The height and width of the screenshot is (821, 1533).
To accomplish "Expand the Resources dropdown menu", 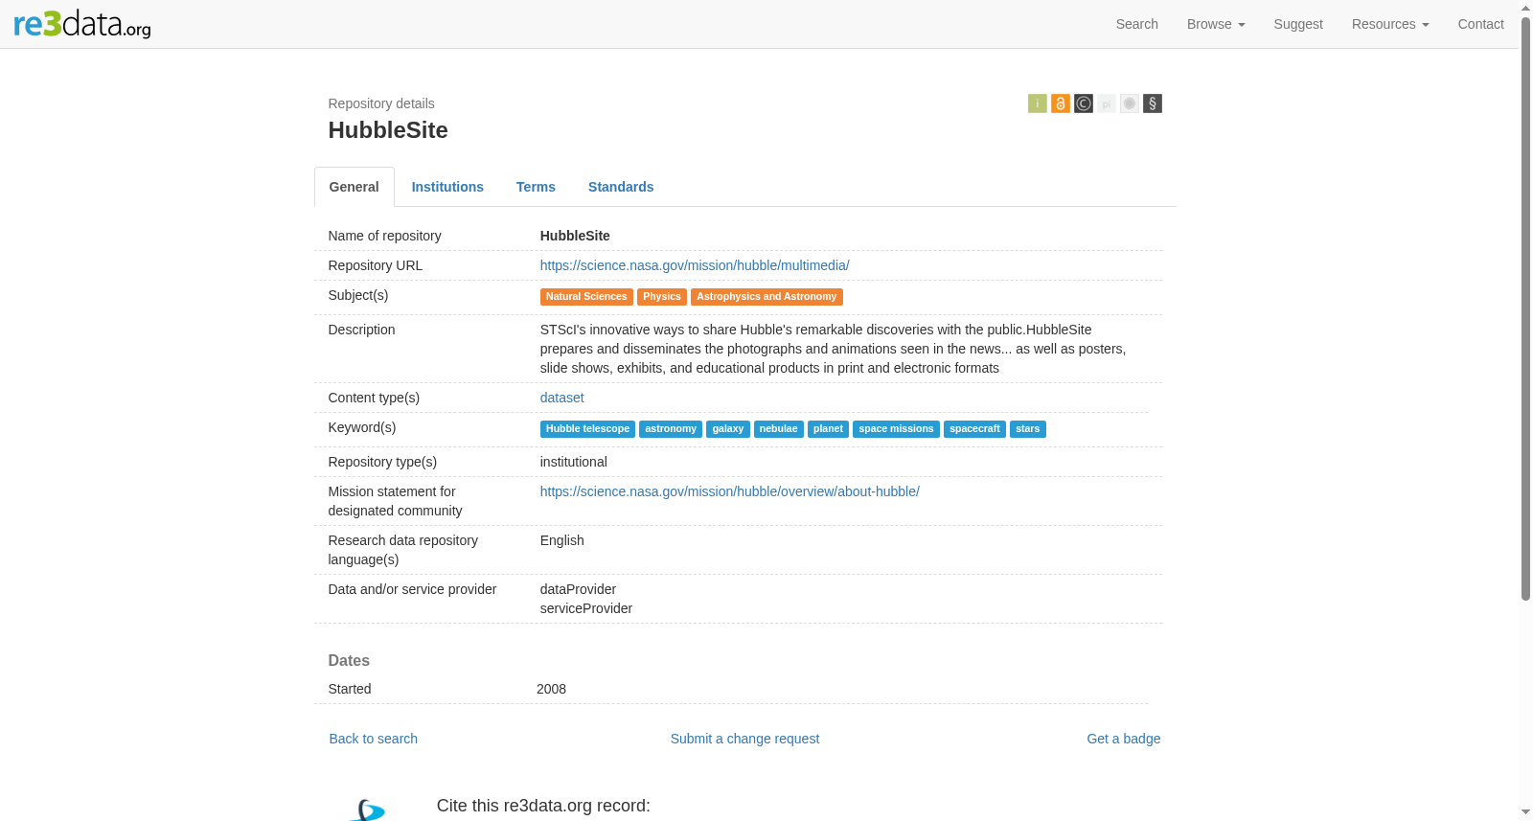I will [1390, 24].
